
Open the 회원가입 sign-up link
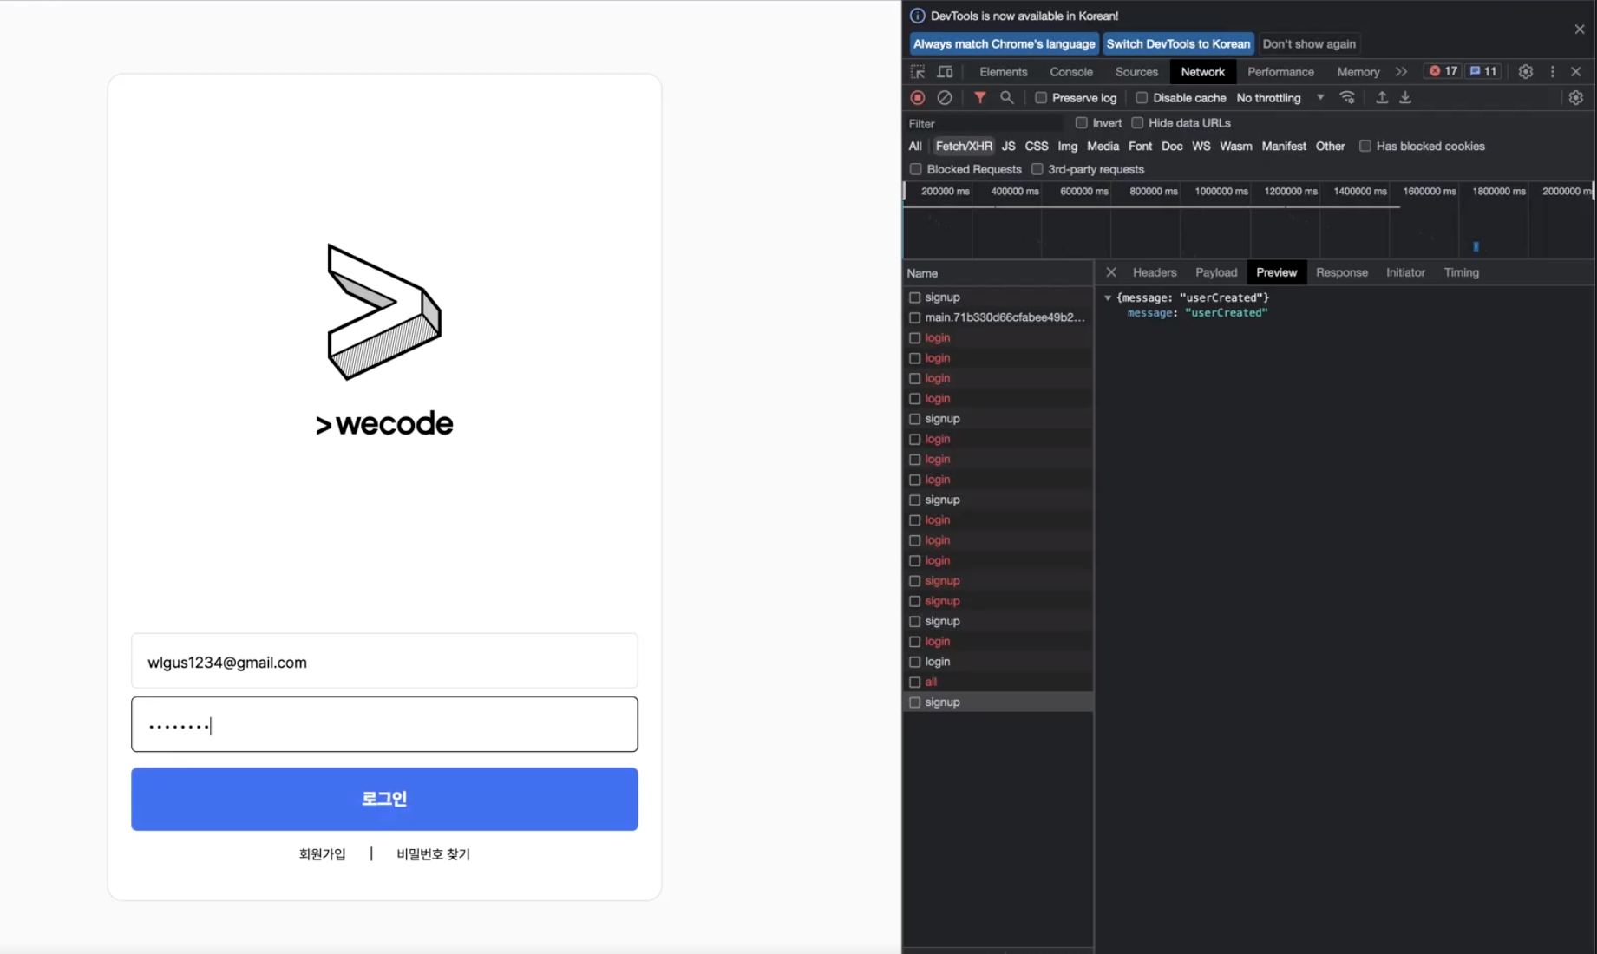coord(323,854)
